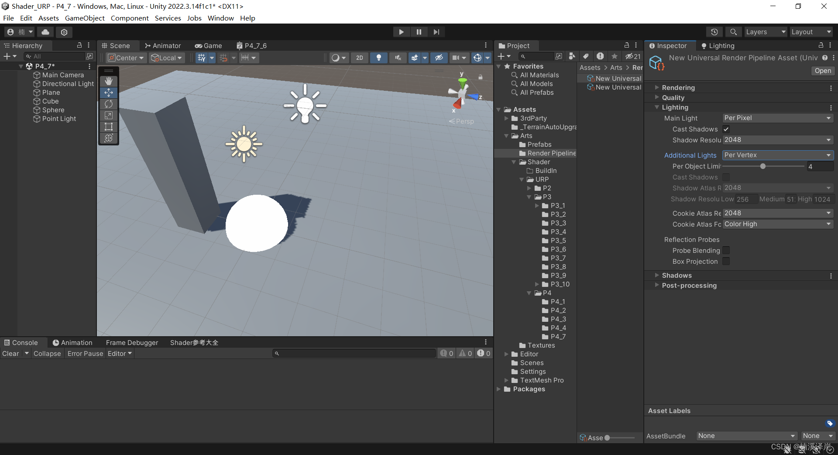Open the Window menu

(220, 18)
